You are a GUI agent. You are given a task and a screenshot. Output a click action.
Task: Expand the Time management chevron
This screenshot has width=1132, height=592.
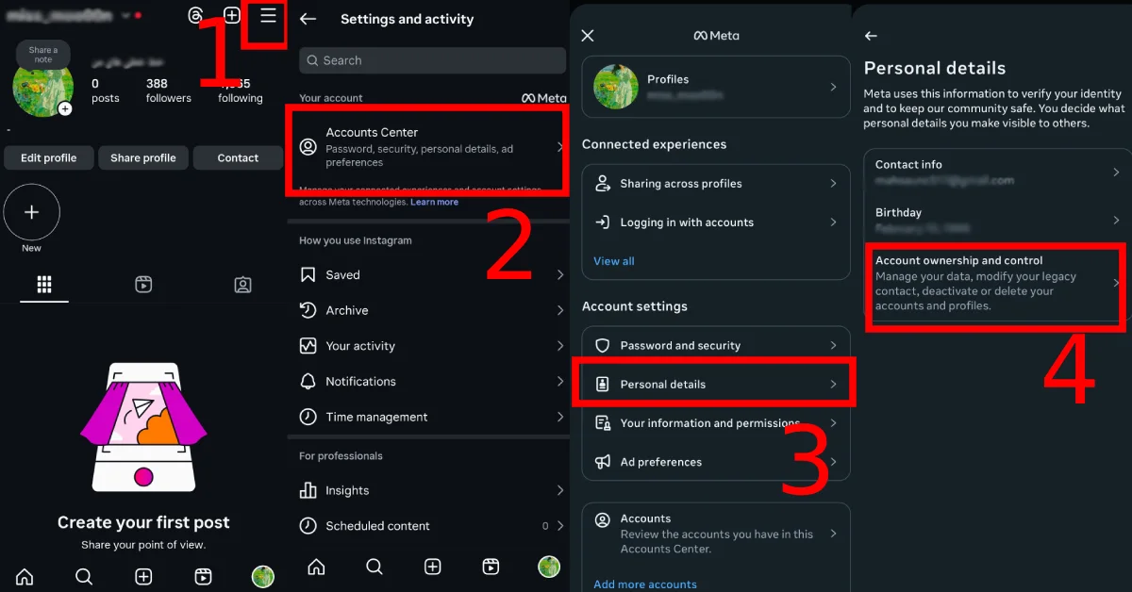coord(560,417)
